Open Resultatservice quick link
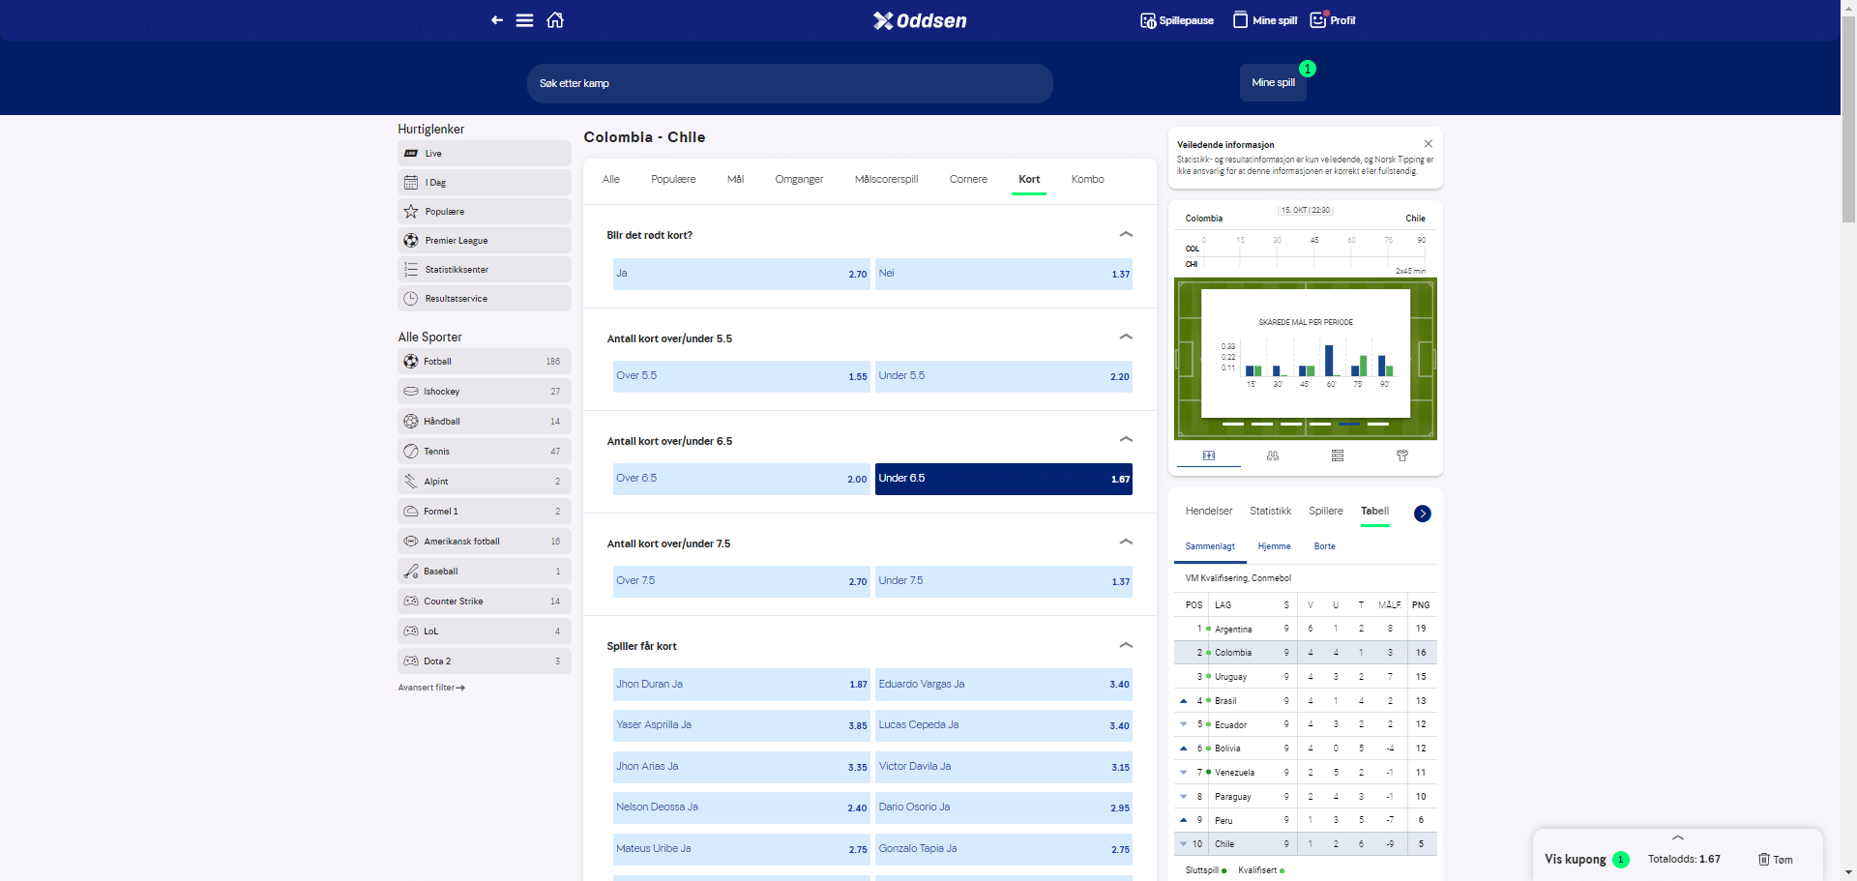1857x881 pixels. (485, 298)
